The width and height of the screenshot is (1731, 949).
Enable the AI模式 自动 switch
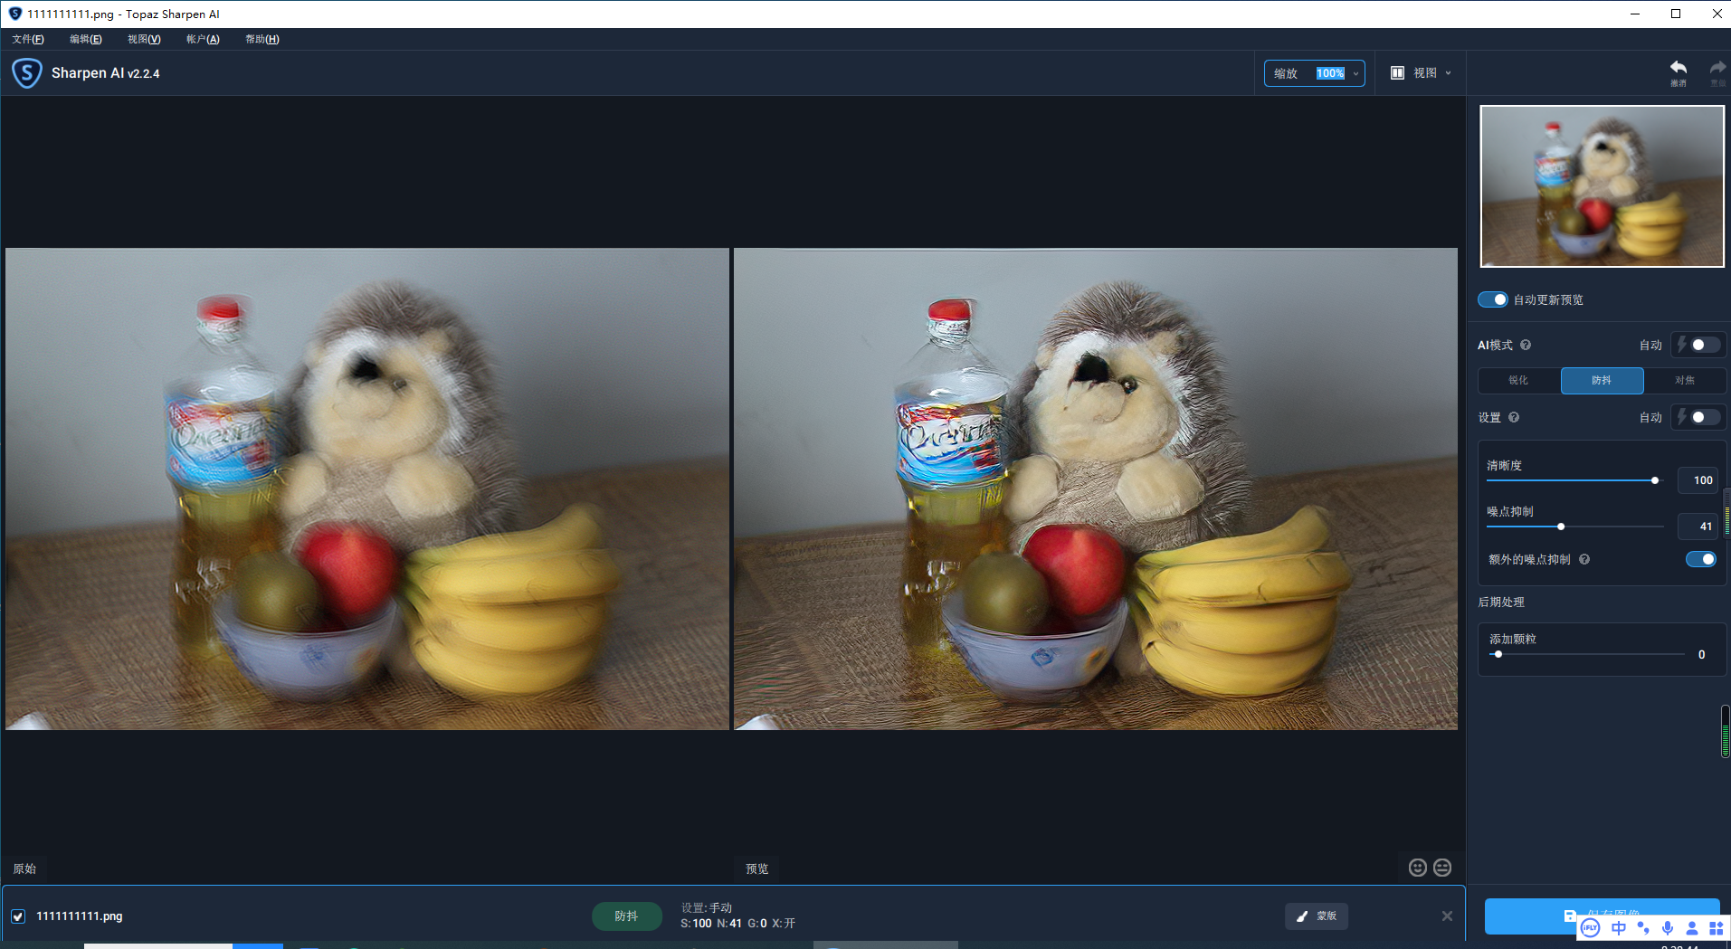[1704, 345]
